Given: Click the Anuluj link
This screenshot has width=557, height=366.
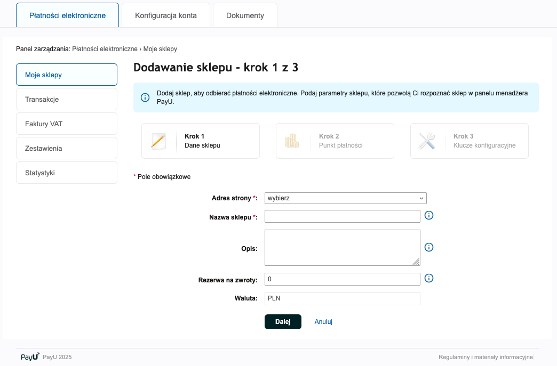Looking at the screenshot, I should 323,322.
